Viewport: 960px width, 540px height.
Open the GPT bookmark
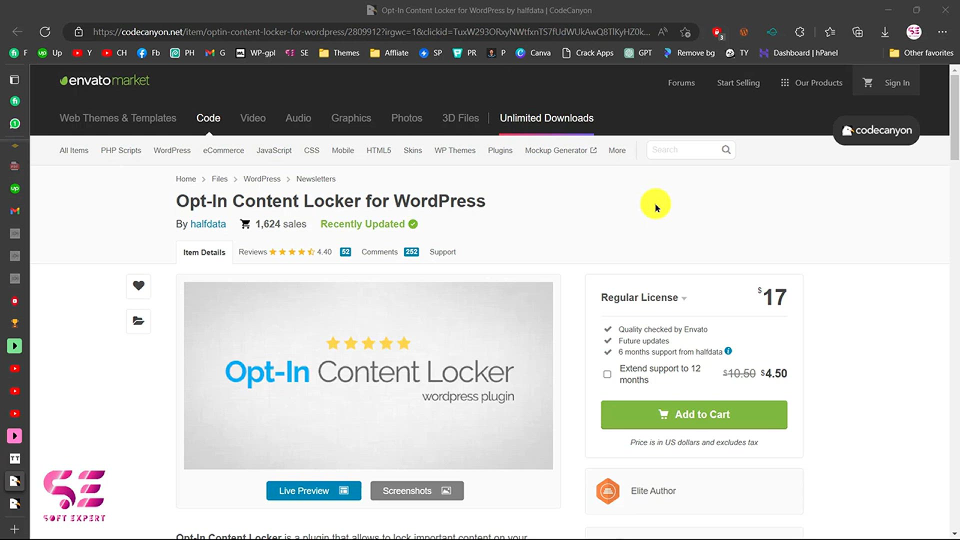tap(638, 53)
